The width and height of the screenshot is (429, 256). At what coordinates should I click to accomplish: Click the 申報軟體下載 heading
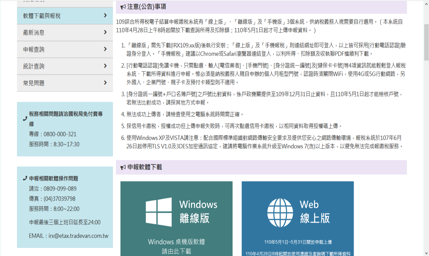point(144,167)
